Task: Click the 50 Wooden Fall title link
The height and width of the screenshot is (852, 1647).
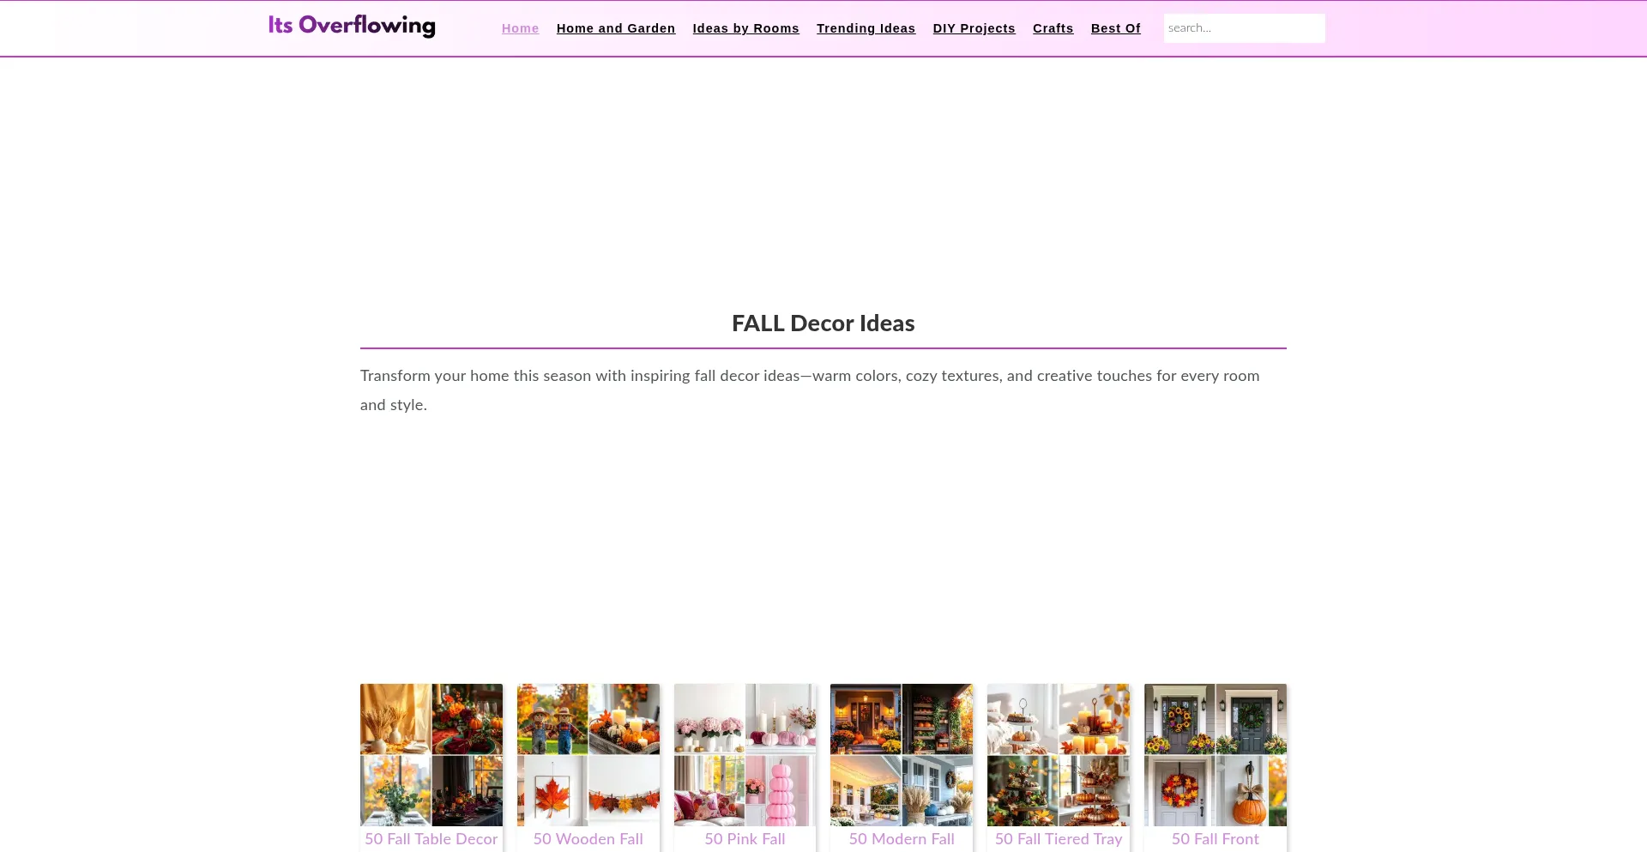Action: (x=588, y=839)
